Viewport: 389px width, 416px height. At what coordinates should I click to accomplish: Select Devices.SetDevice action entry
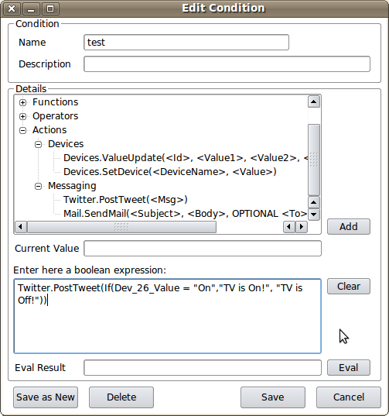(x=170, y=172)
